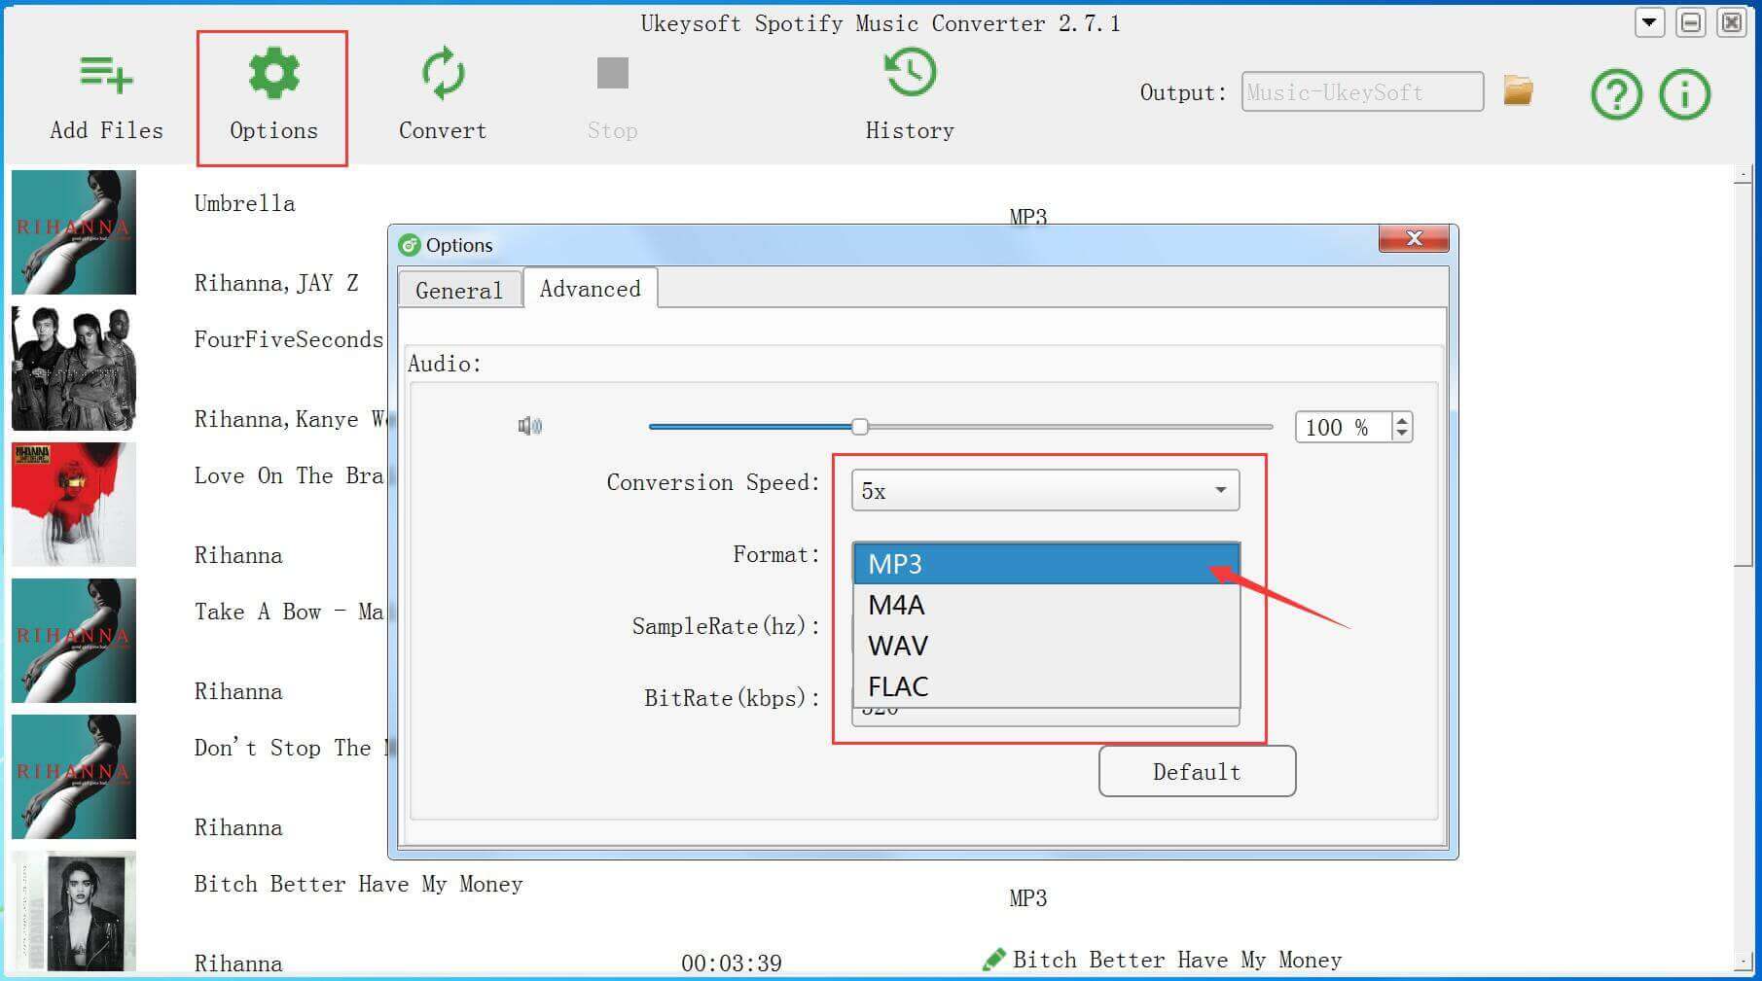Image resolution: width=1762 pixels, height=981 pixels.
Task: Click the Default button
Action: [1197, 771]
